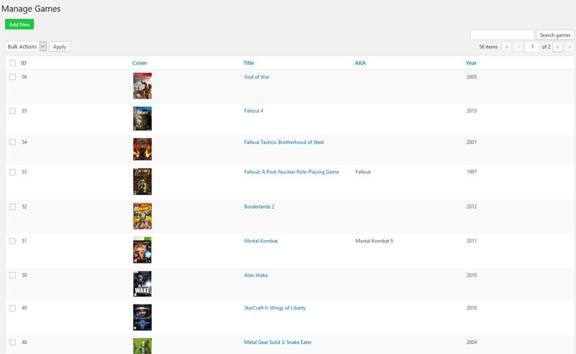Open the Fallout 4 title link
The width and height of the screenshot is (576, 354).
(x=253, y=111)
